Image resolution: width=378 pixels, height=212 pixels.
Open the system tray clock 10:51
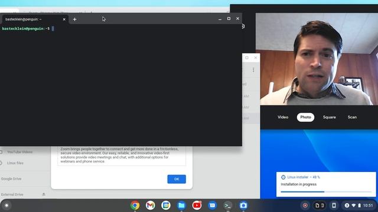[368, 206]
